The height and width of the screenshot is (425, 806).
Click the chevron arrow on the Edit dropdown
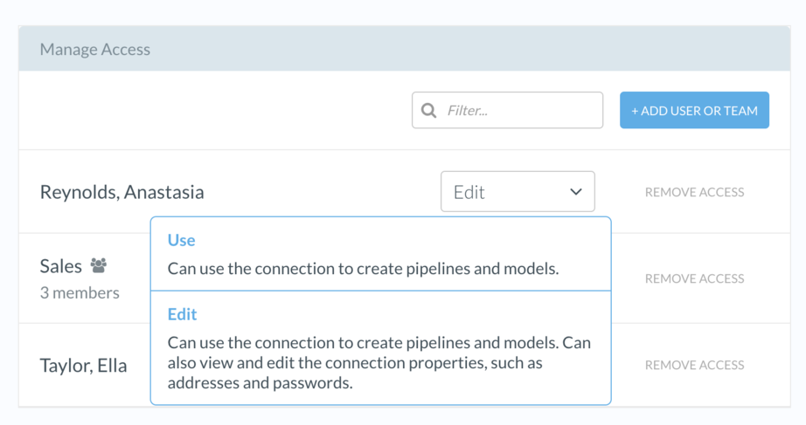(x=575, y=192)
